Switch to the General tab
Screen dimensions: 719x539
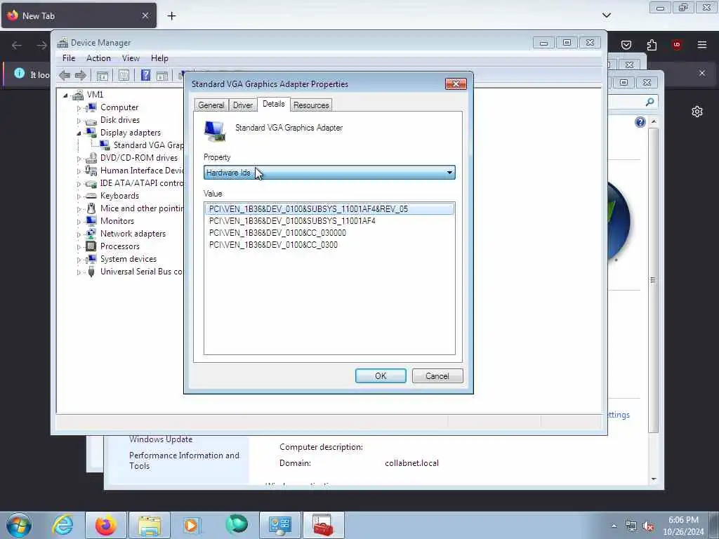click(x=211, y=105)
